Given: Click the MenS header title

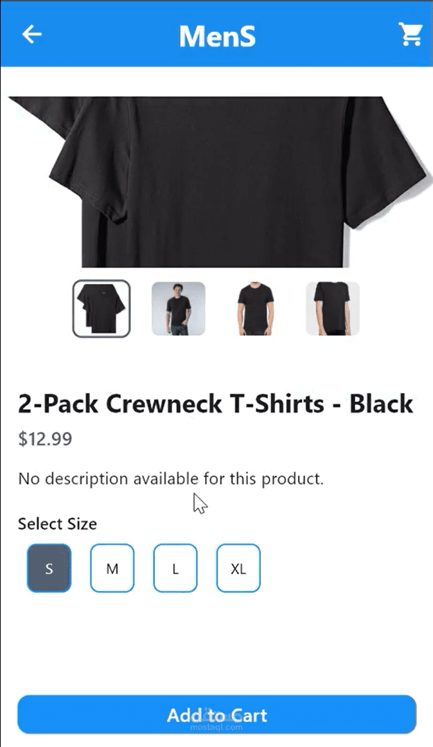Looking at the screenshot, I should tap(217, 36).
